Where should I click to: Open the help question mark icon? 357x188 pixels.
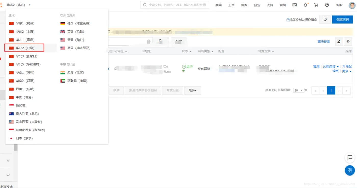[x=327, y=5]
